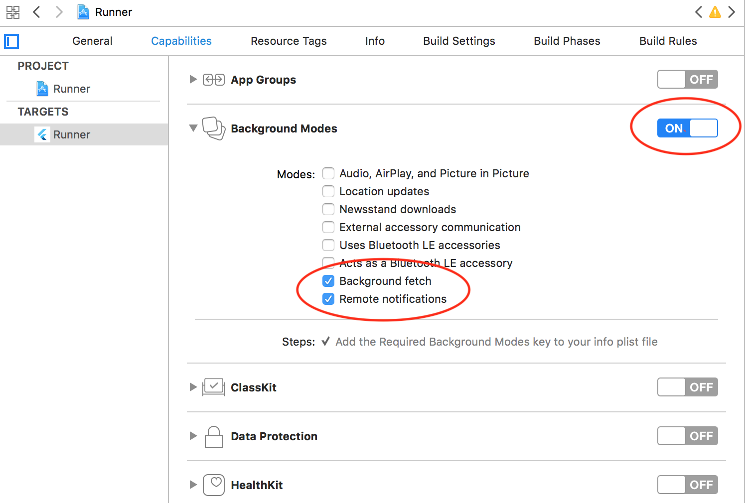Switch to the Build Settings tab
This screenshot has width=745, height=503.
point(459,41)
